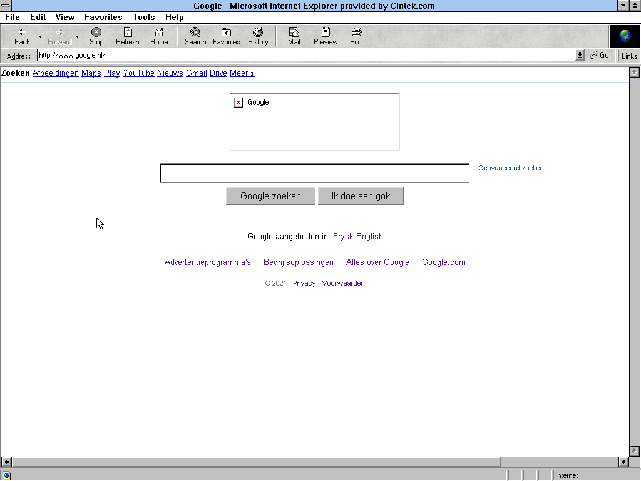Print the page with Print icon
The width and height of the screenshot is (641, 481).
tap(356, 36)
